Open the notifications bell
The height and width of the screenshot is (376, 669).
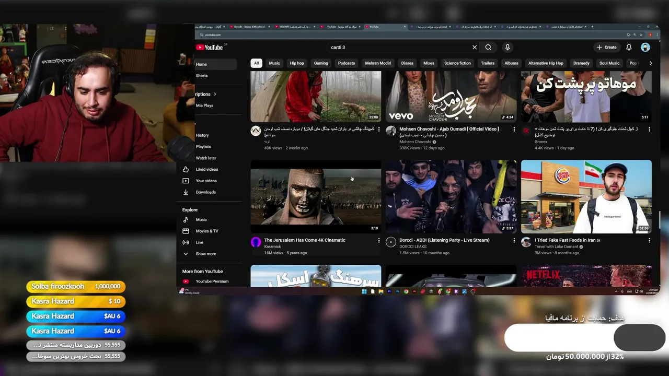click(x=629, y=48)
